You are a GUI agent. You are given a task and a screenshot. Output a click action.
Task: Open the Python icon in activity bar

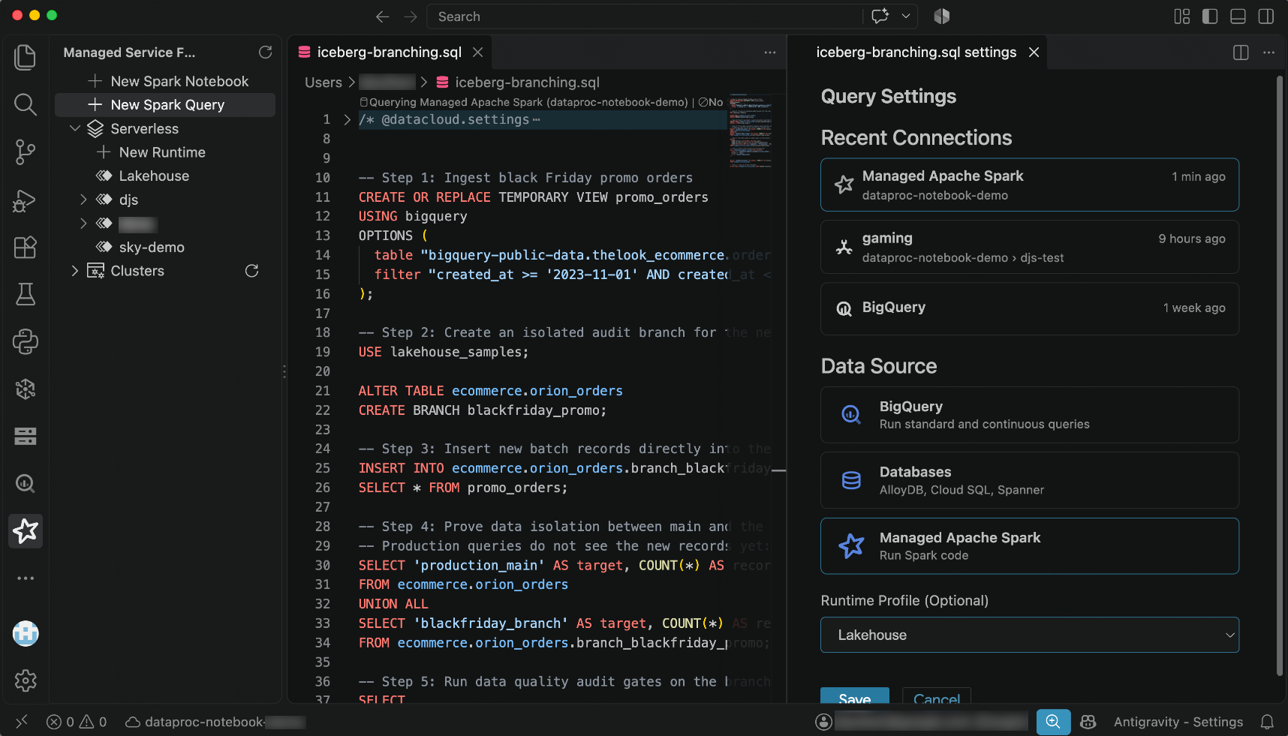coord(25,342)
